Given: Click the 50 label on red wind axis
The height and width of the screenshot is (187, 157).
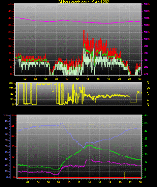Looking at the screenshot, I should click(10, 4).
